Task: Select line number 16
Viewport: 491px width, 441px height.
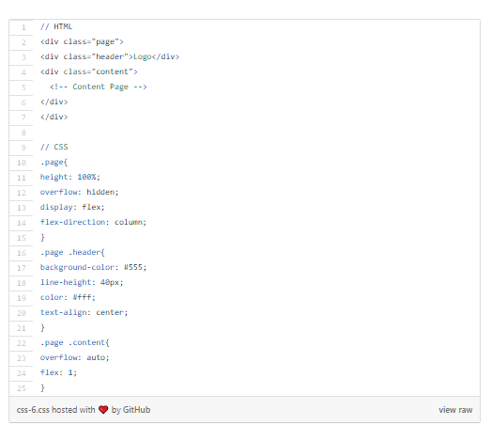Action: click(22, 253)
